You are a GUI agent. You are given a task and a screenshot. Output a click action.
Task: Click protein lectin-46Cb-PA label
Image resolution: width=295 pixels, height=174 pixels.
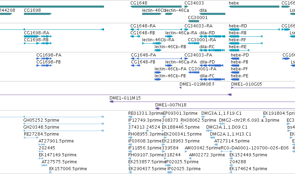pos(171,69)
